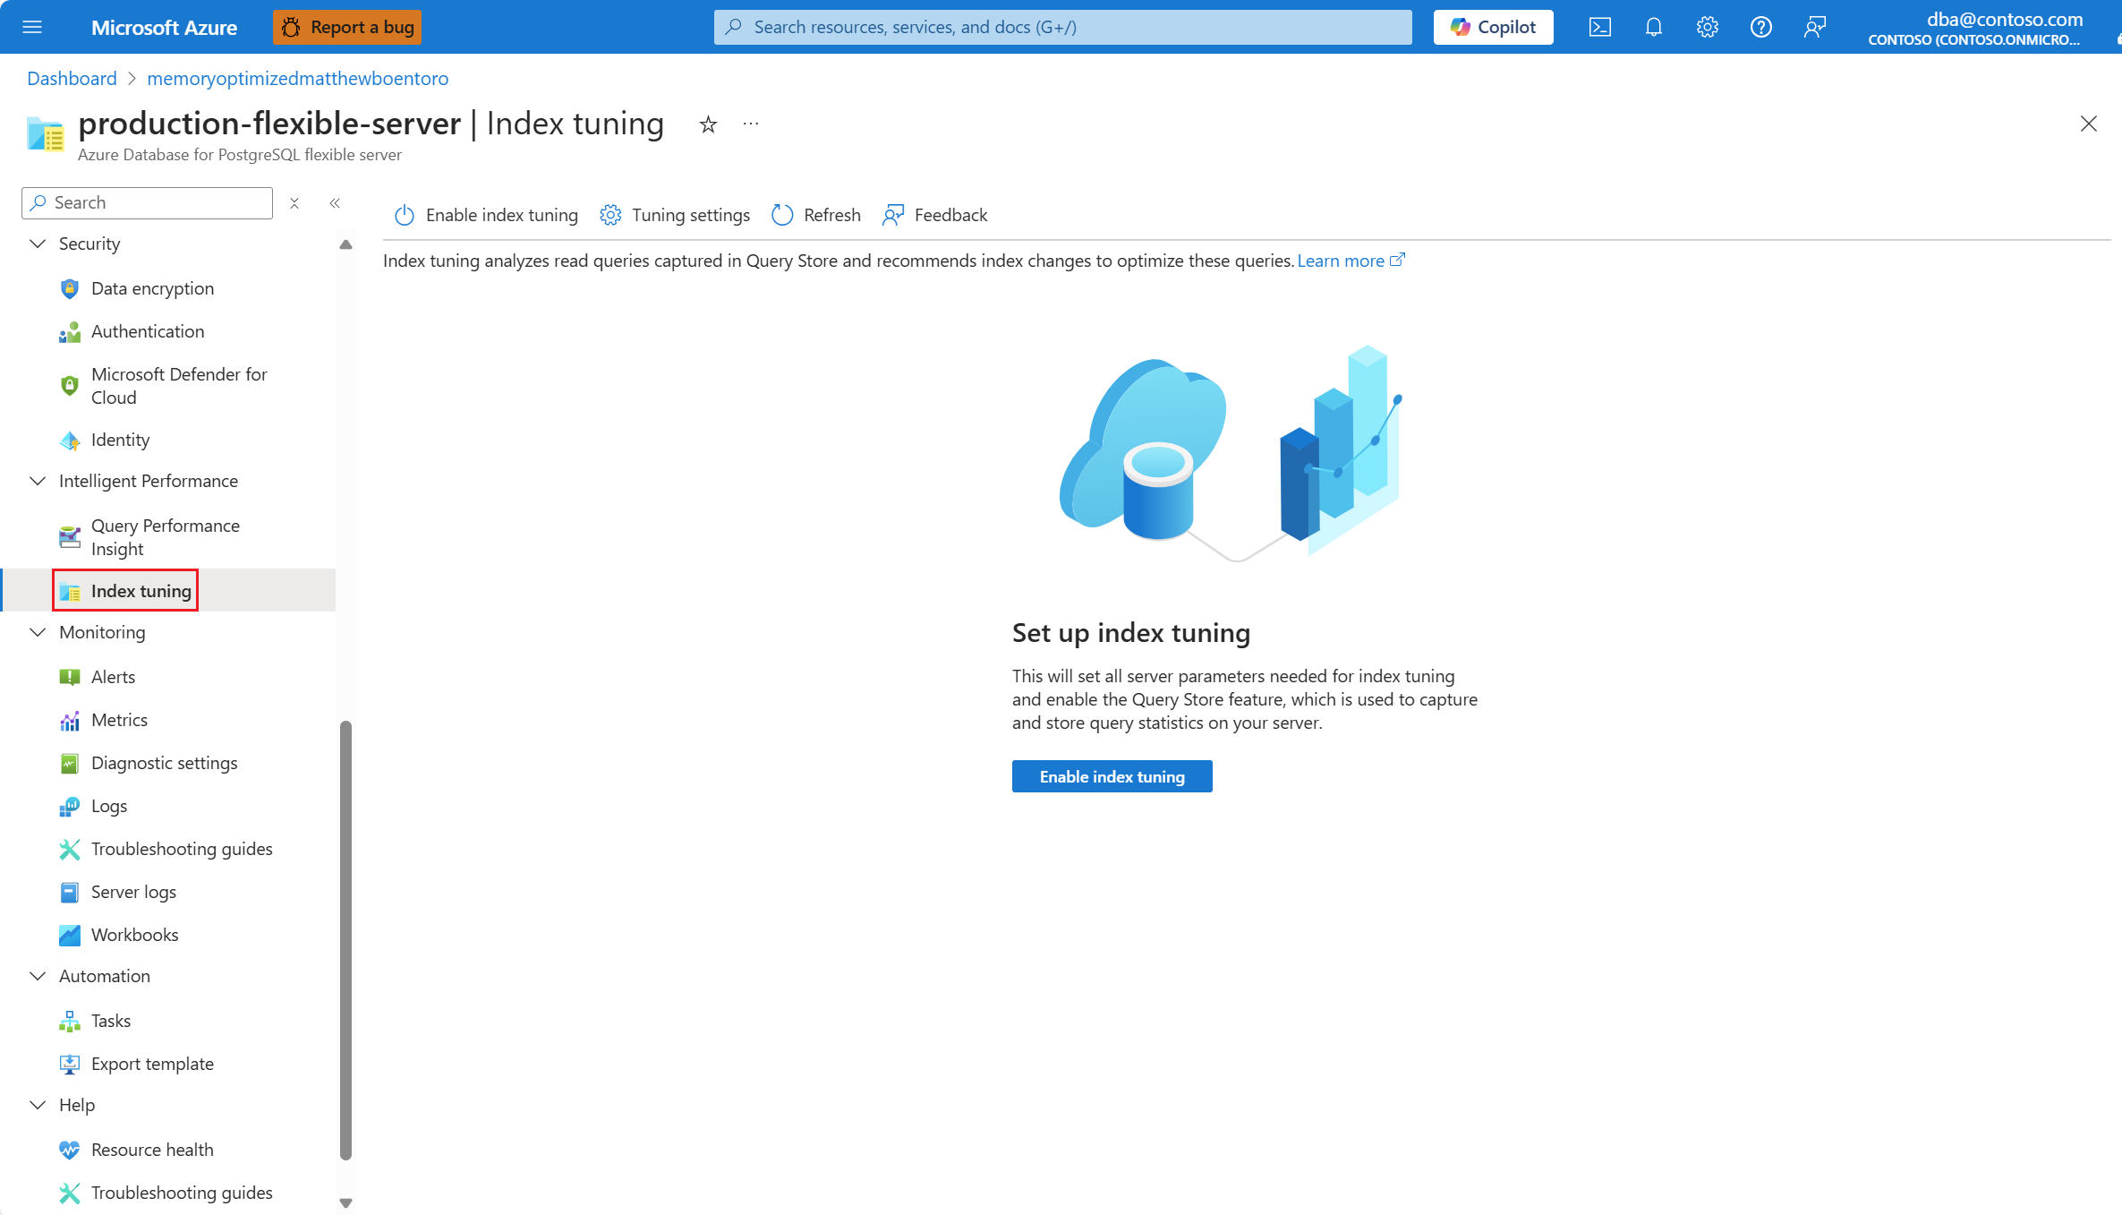The height and width of the screenshot is (1215, 2122).
Task: Click Feedback in the toolbar
Action: (935, 215)
